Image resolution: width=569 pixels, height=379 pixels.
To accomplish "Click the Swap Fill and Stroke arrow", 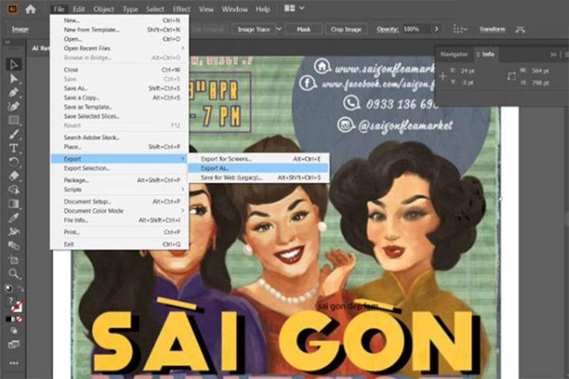I will tap(21, 289).
